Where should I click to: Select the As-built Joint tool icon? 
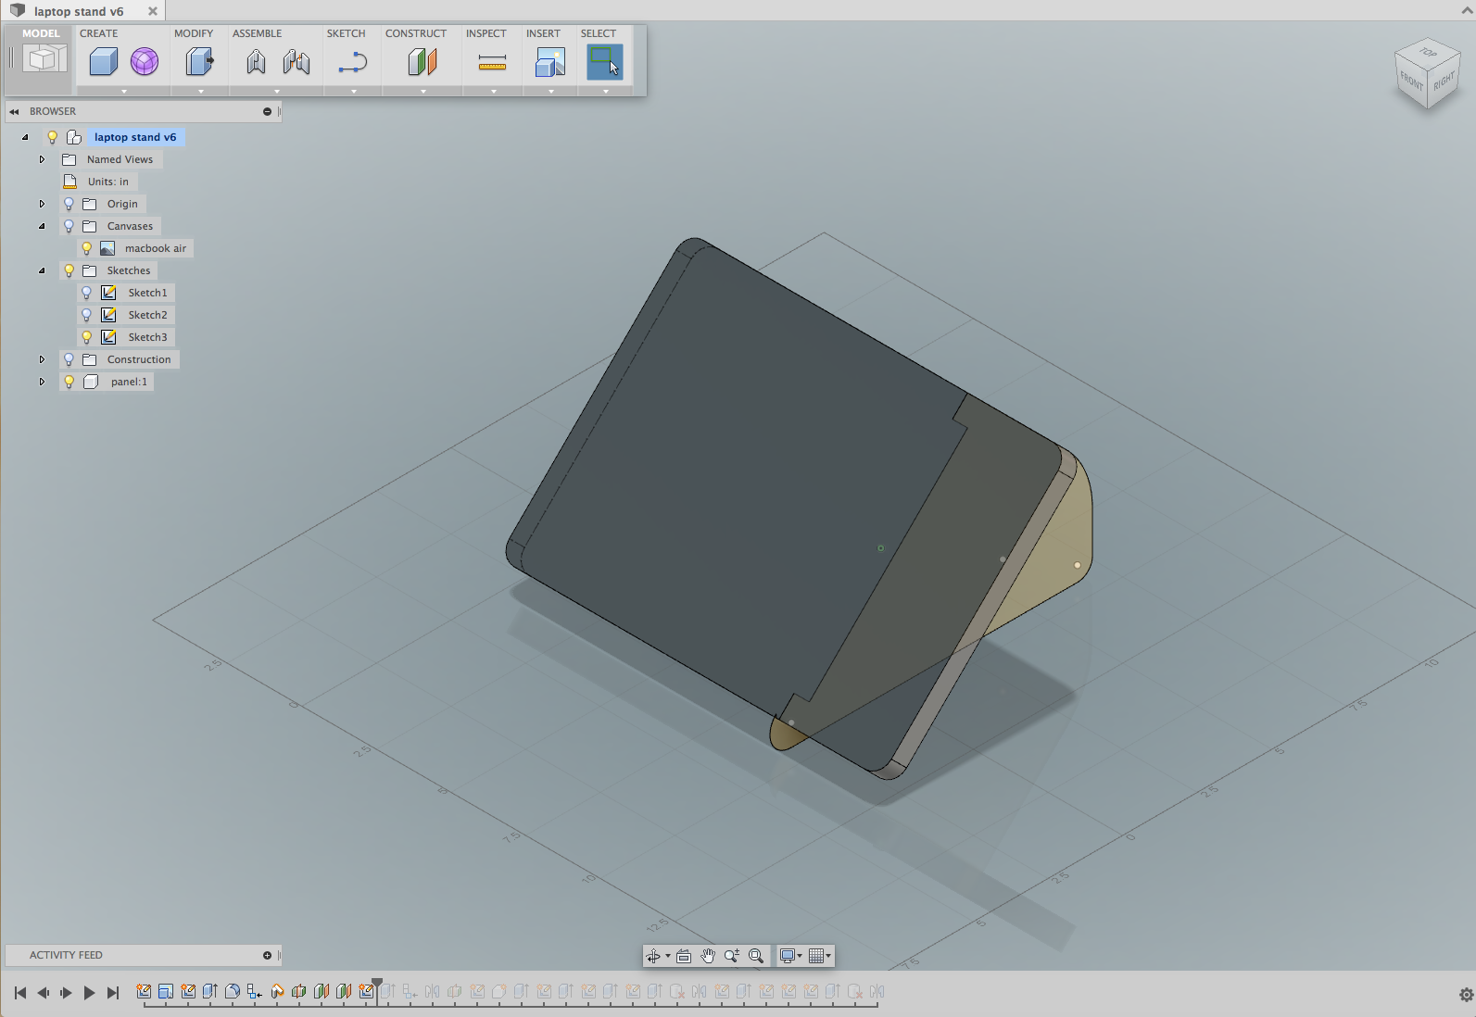pos(296,62)
